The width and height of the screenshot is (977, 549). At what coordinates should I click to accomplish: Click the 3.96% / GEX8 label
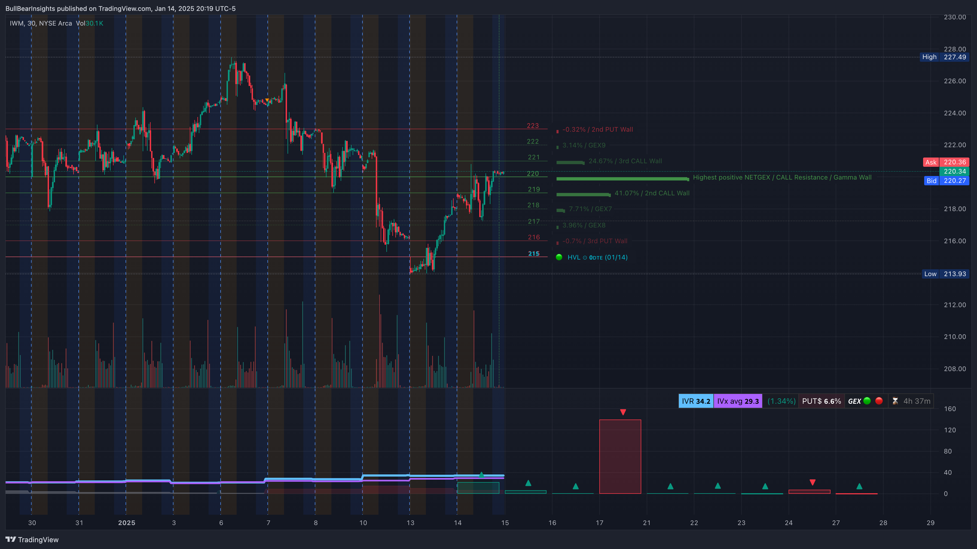pos(584,226)
